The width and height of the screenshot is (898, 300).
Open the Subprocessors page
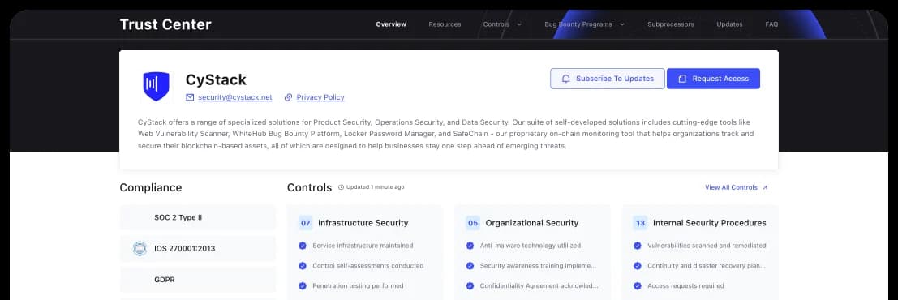click(x=671, y=24)
